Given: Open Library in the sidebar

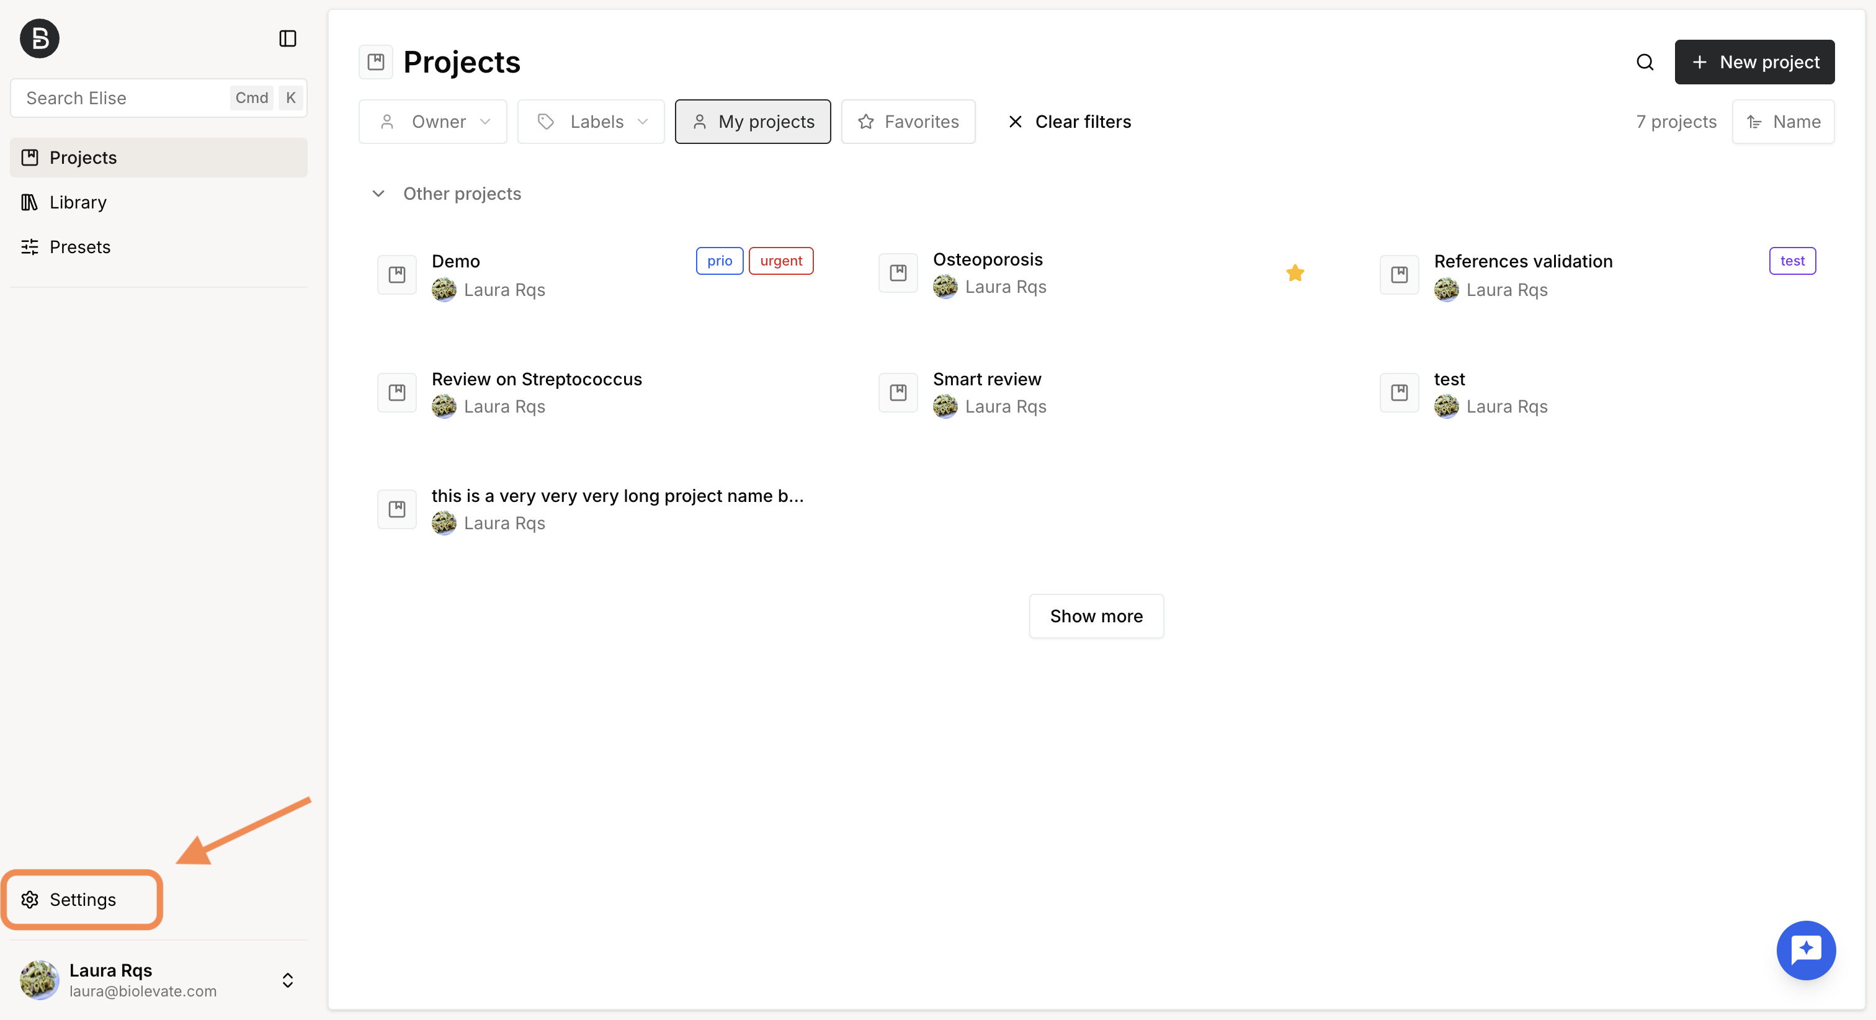Looking at the screenshot, I should [x=159, y=202].
